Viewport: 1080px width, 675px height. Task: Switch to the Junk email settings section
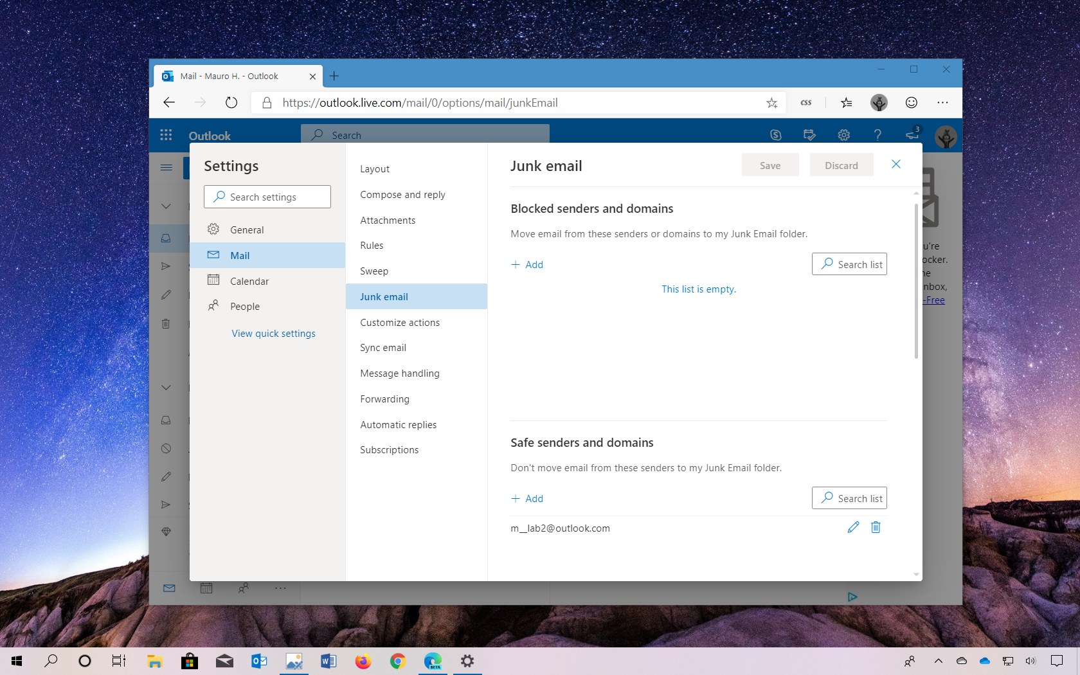point(384,296)
